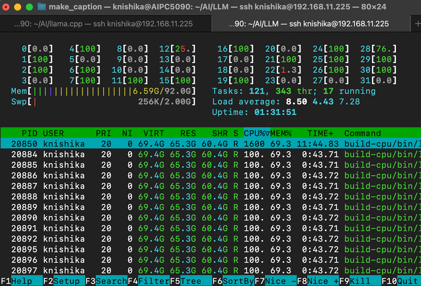Sort by the PID column header

pyautogui.click(x=29, y=133)
